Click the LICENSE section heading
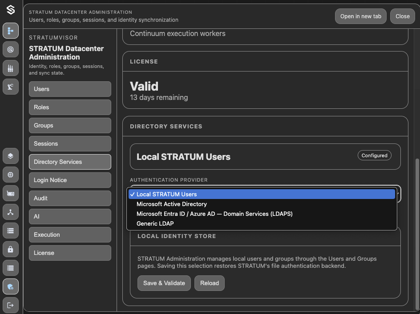Viewport: 420px width, 314px height. click(x=144, y=62)
